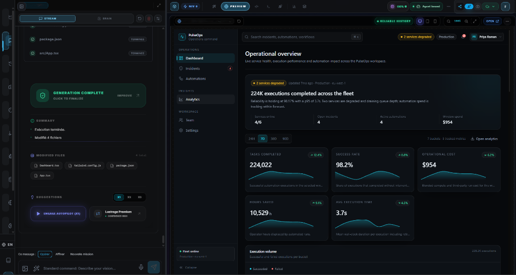Switch to the STREAM tab

click(47, 19)
